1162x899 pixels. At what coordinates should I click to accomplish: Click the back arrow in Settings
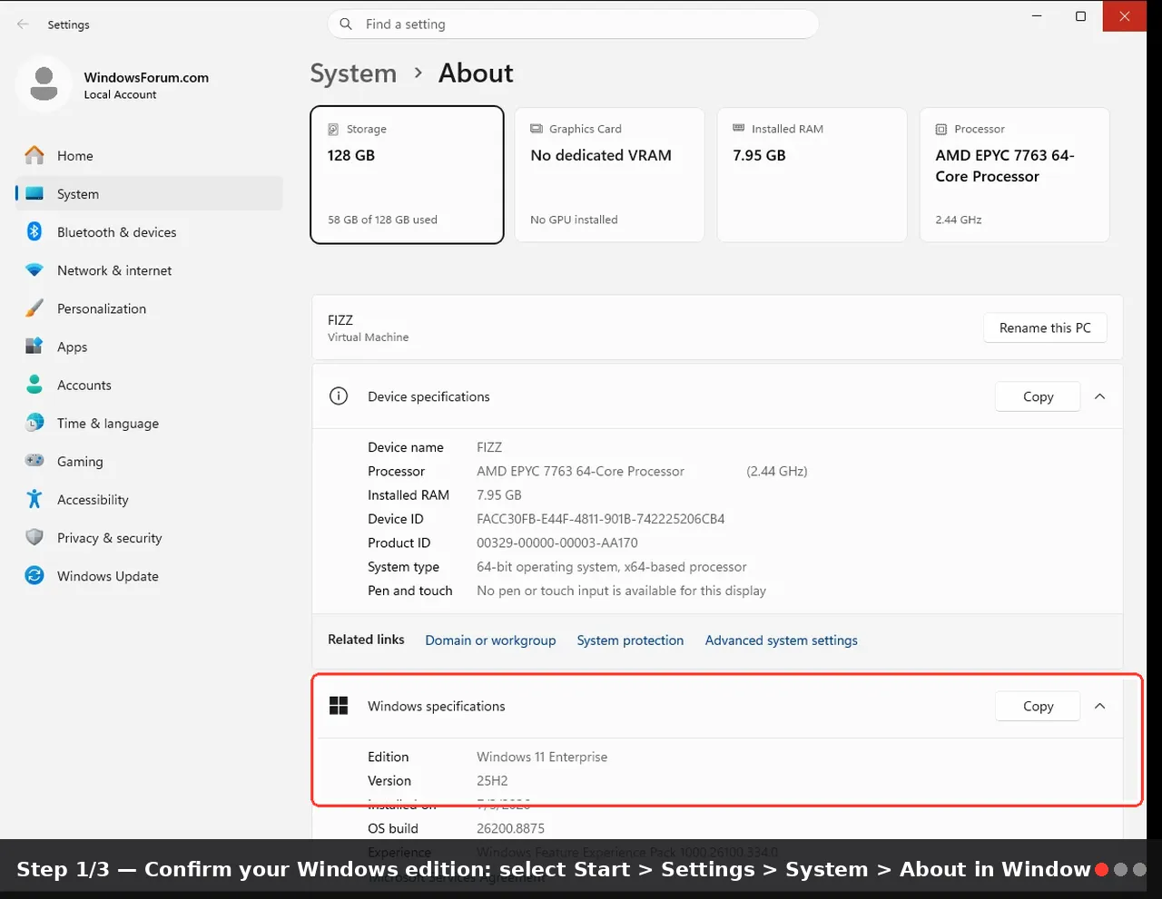click(23, 24)
